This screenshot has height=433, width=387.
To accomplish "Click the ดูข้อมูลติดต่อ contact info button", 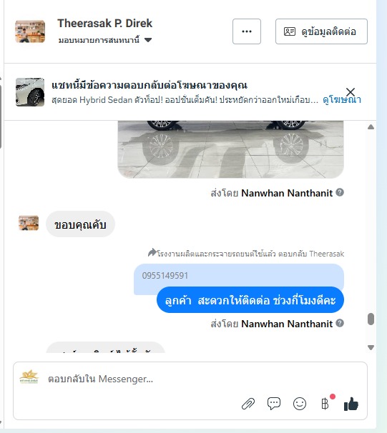I will point(321,31).
